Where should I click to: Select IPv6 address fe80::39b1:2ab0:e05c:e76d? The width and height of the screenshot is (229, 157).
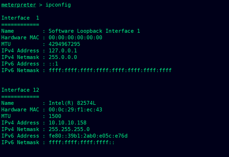click(88, 136)
